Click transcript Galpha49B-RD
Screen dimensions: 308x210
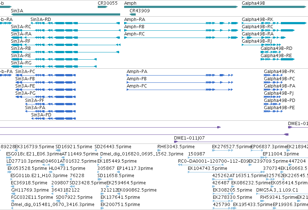click(271, 52)
